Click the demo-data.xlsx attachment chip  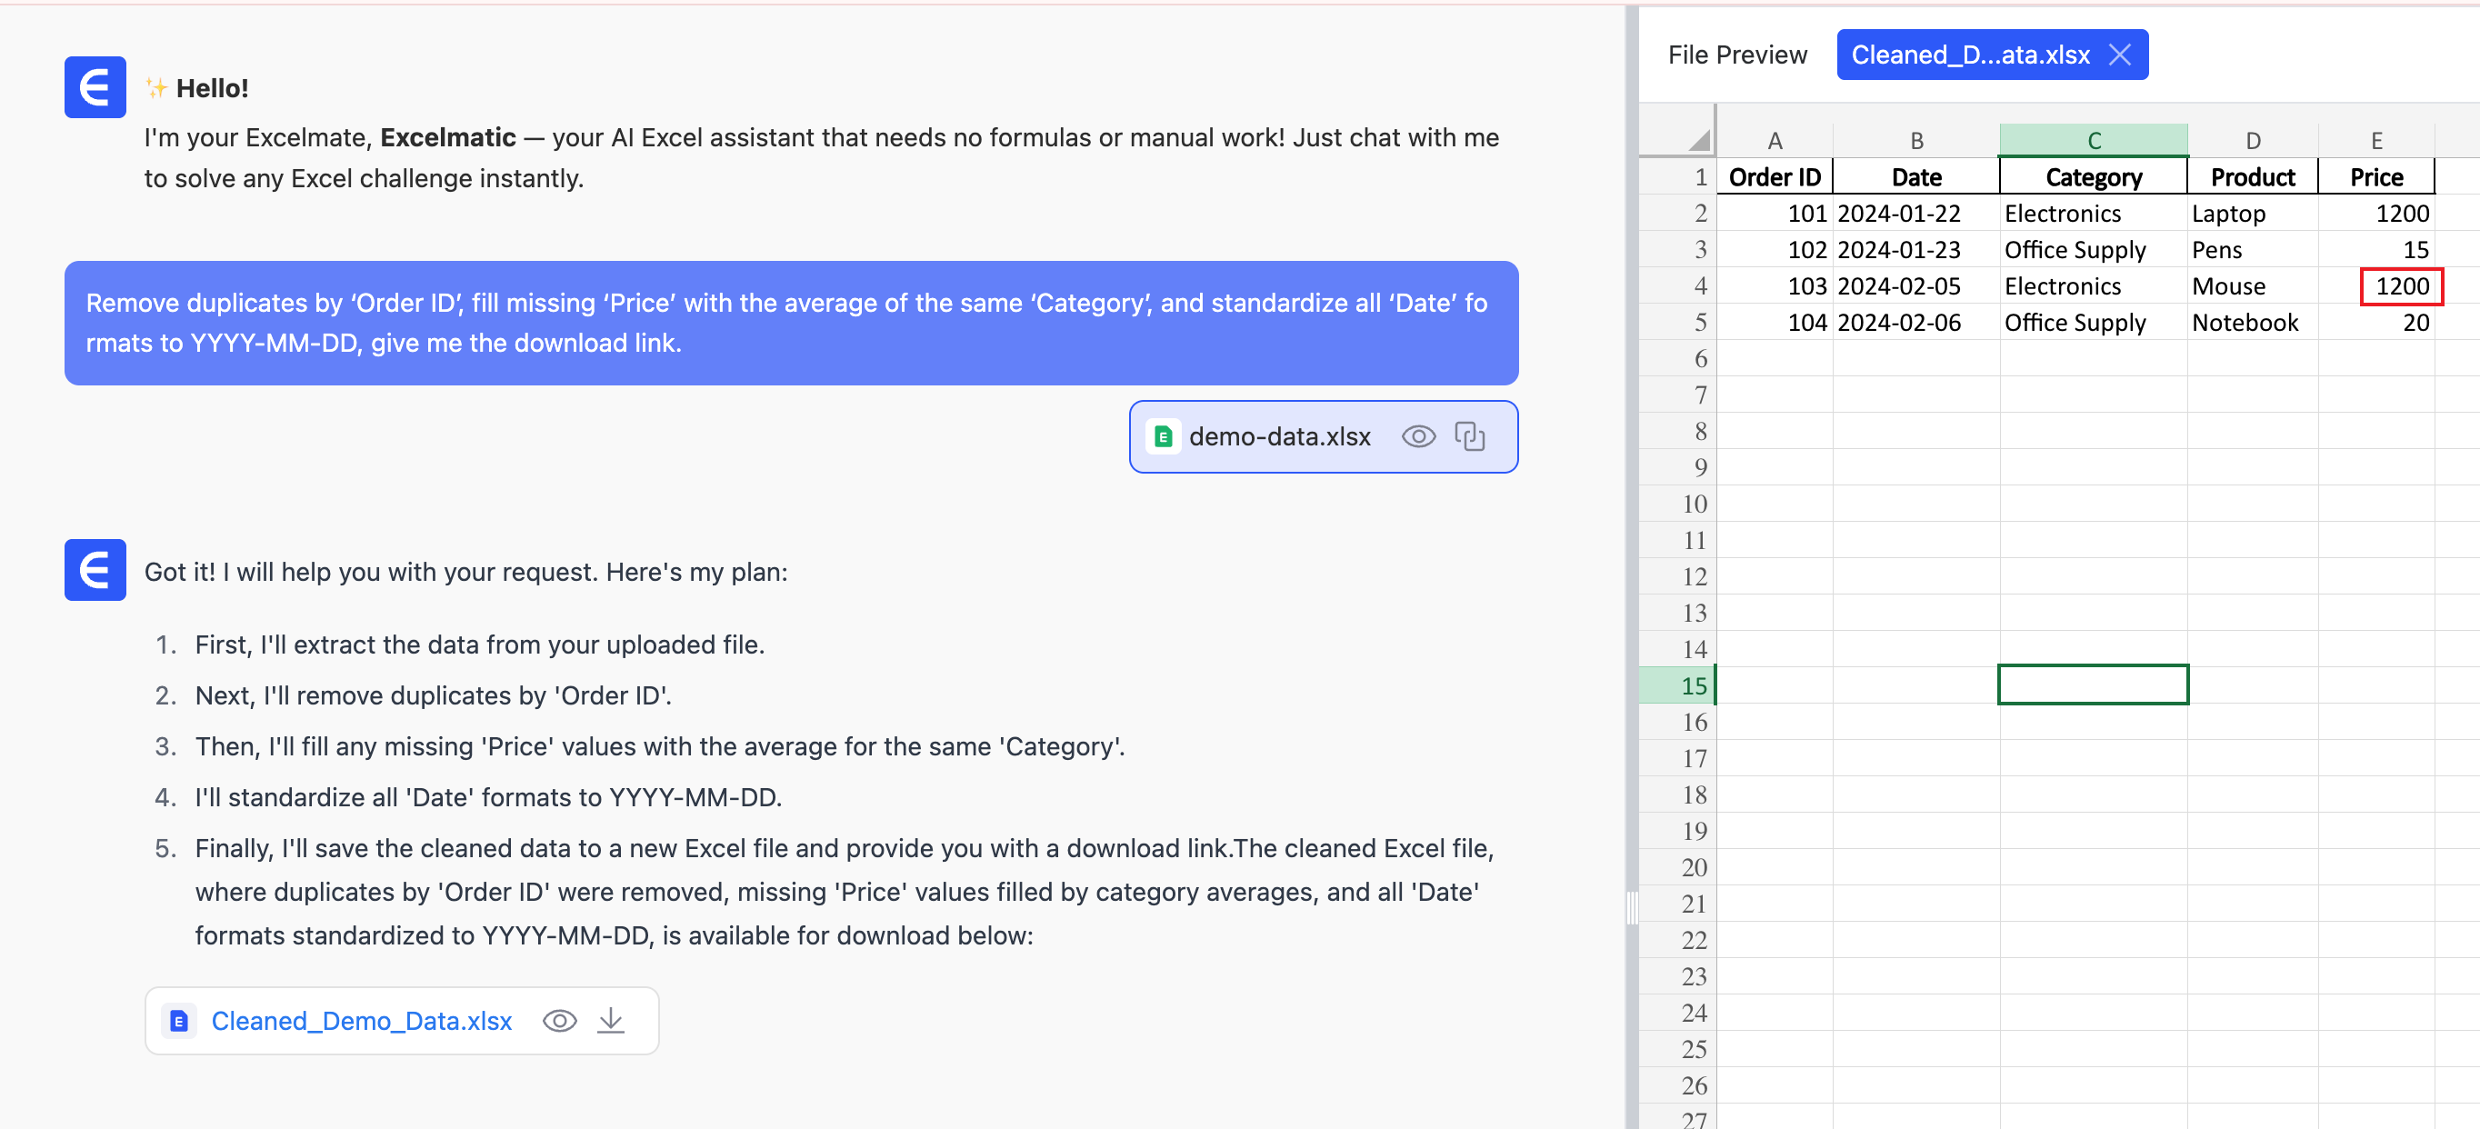(x=1278, y=437)
